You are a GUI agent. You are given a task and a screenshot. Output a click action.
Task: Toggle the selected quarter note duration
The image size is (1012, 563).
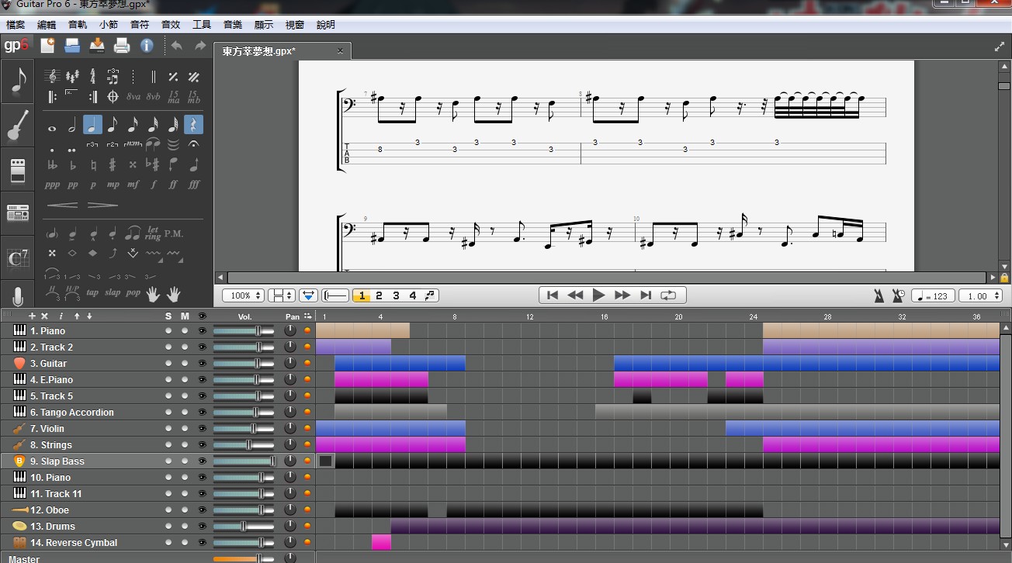pyautogui.click(x=92, y=124)
